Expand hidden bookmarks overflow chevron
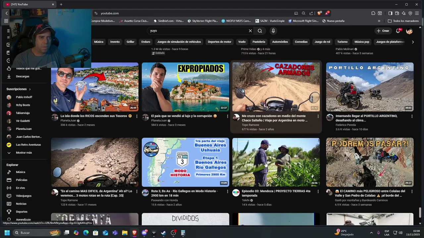This screenshot has width=424, height=238. (379, 21)
